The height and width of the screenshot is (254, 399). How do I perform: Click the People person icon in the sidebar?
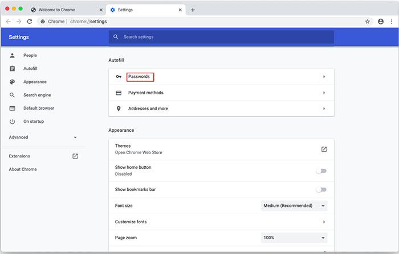12,55
